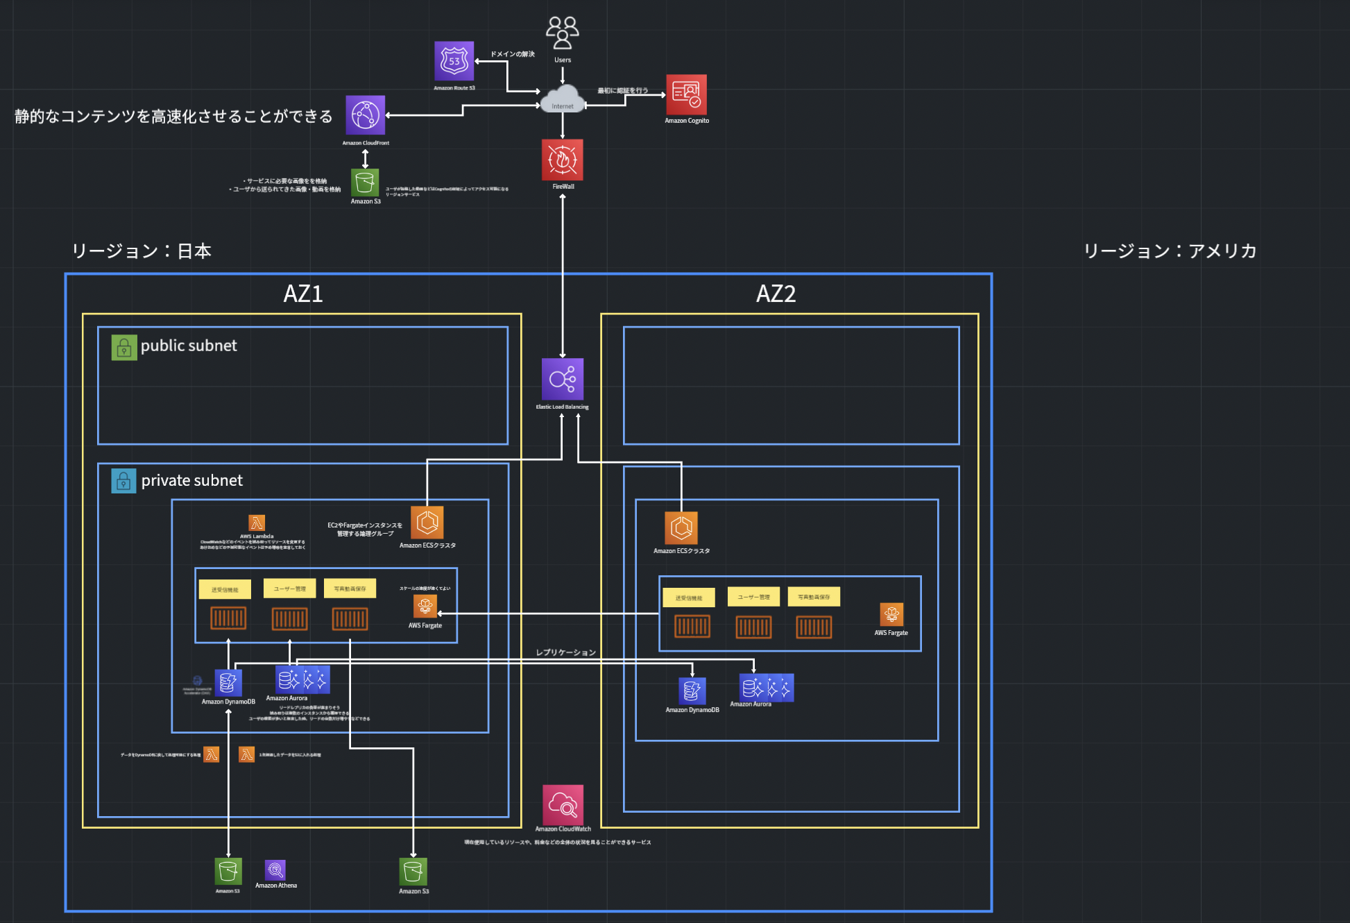1350x923 pixels.
Task: Click the Amazon Cognito icon
Action: coord(686,94)
